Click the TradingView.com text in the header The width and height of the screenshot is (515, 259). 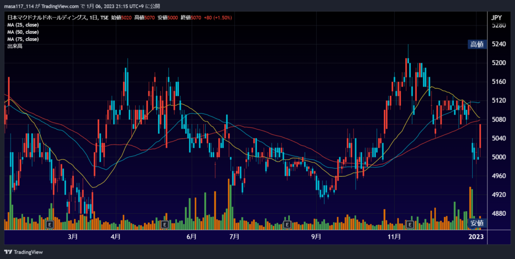[60, 6]
